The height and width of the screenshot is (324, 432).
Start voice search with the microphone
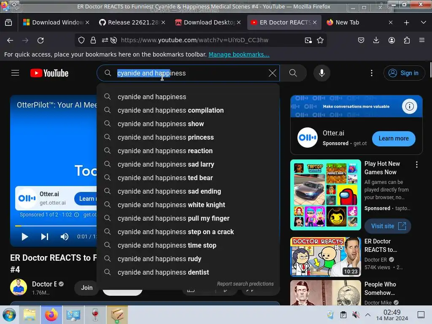322,73
